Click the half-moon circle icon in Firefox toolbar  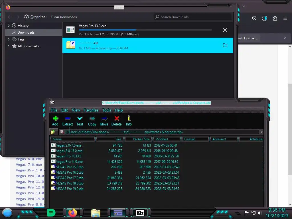click(264, 18)
